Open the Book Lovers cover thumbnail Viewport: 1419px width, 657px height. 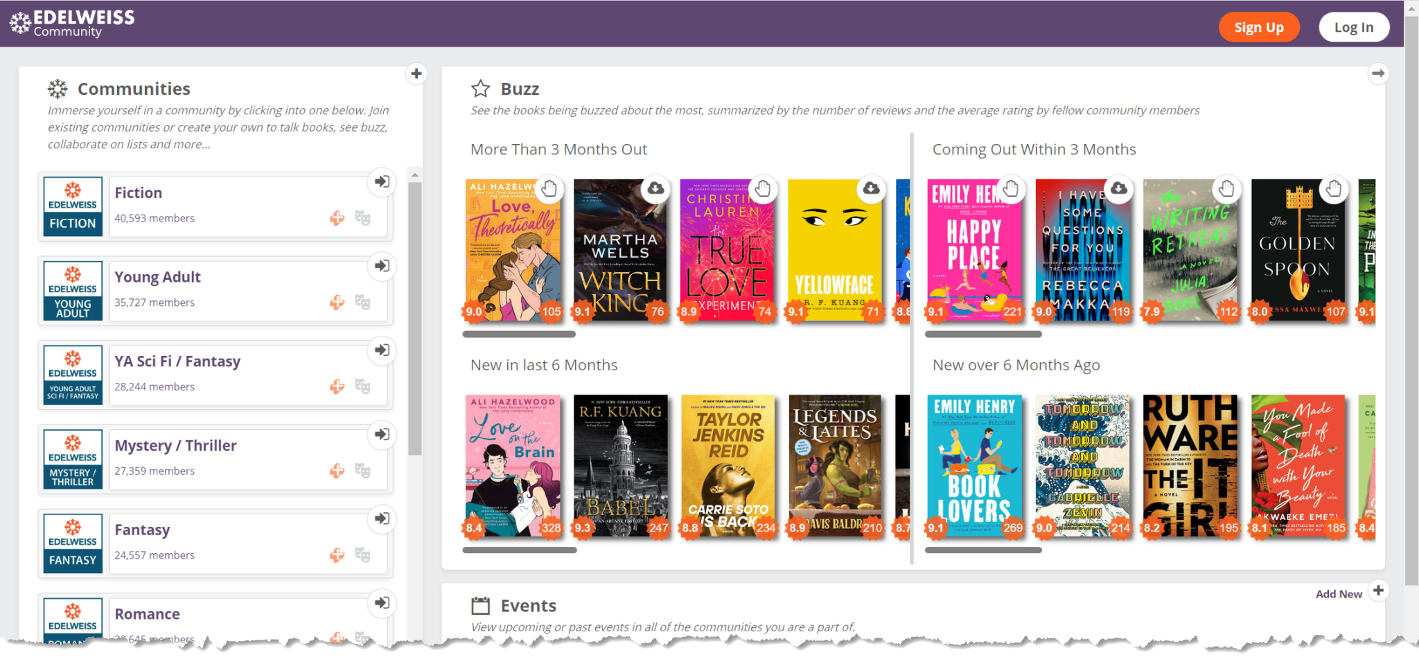[x=974, y=465]
